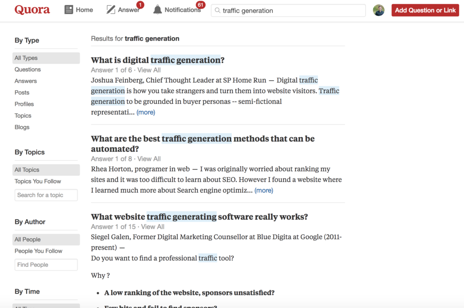Filter results by Profiles
The image size is (464, 308).
[24, 104]
